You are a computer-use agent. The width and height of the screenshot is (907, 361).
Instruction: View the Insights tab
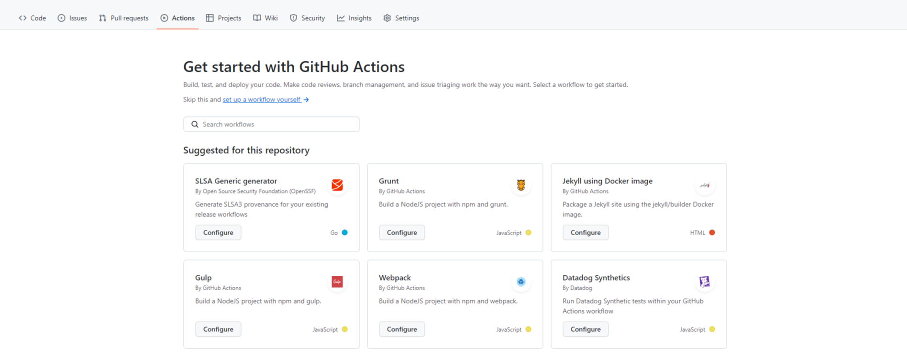coord(354,18)
